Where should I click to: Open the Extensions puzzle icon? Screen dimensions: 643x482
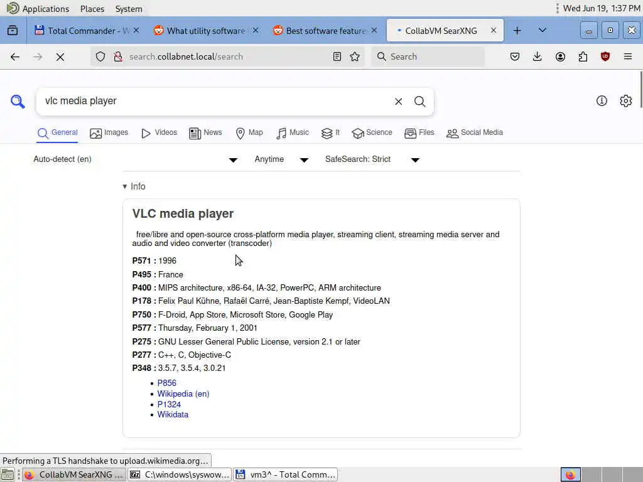pyautogui.click(x=583, y=56)
